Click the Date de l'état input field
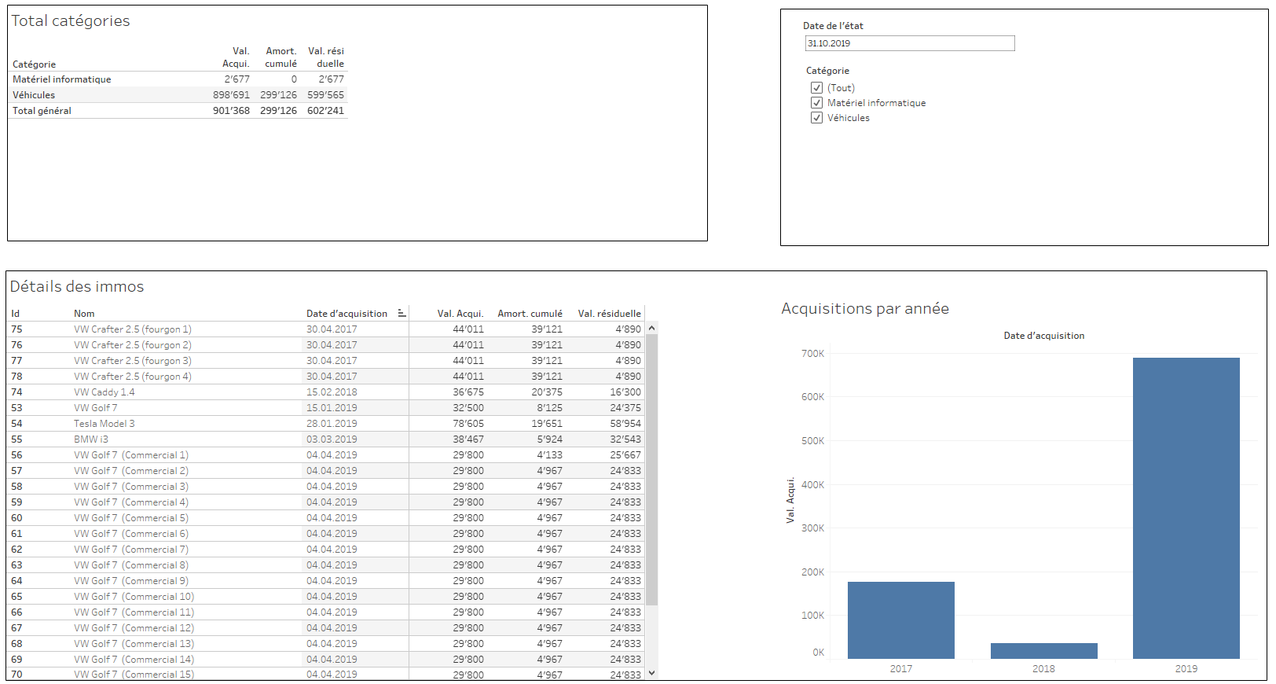 coord(909,43)
